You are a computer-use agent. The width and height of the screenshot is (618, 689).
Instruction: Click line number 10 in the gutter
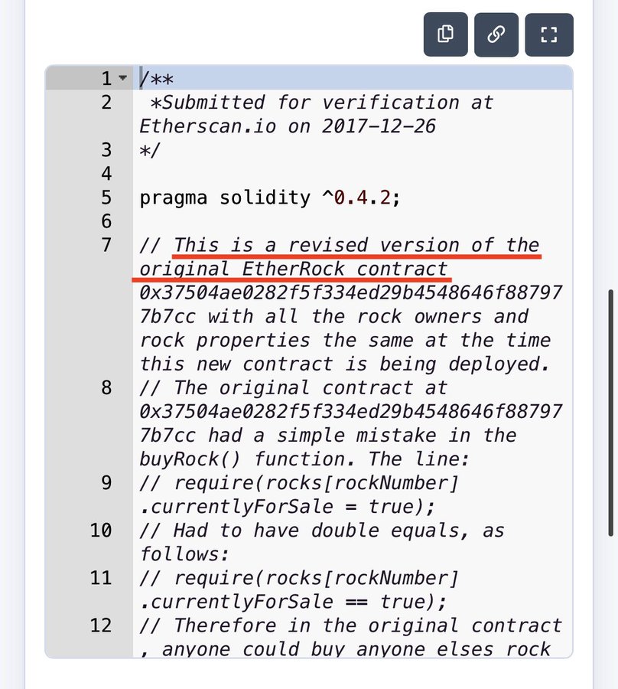(100, 531)
